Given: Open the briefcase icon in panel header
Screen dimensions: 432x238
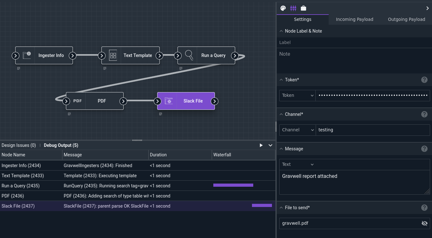Looking at the screenshot, I should 303,8.
